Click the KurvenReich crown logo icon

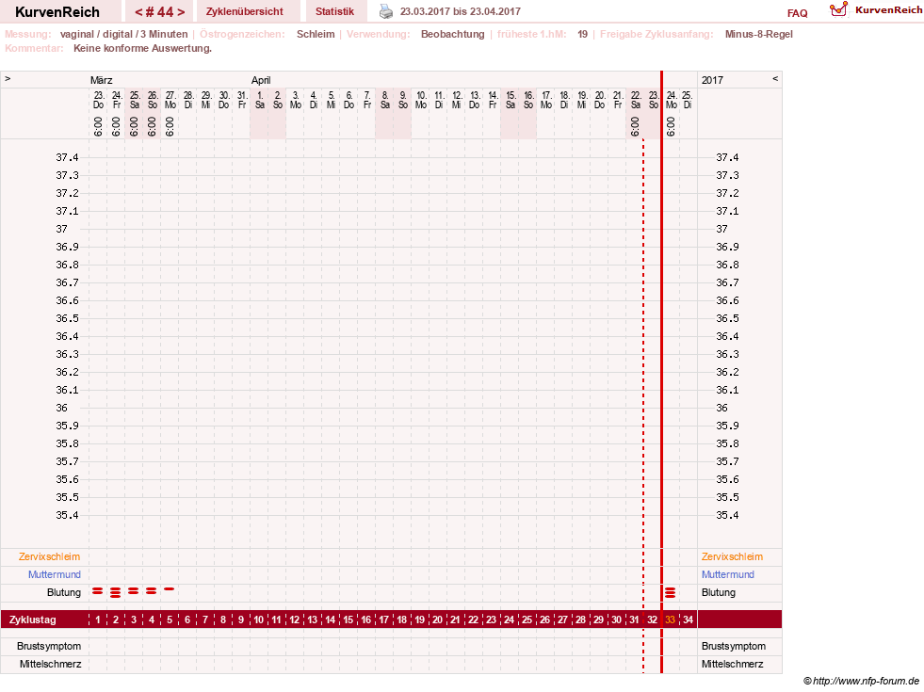pyautogui.click(x=838, y=9)
